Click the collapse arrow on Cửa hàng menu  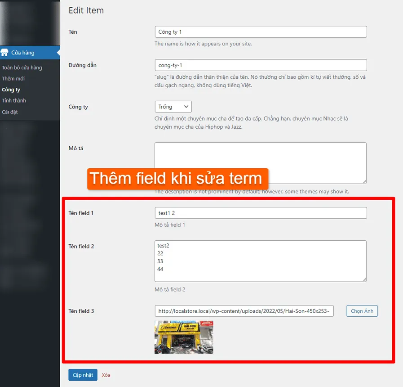[58, 52]
